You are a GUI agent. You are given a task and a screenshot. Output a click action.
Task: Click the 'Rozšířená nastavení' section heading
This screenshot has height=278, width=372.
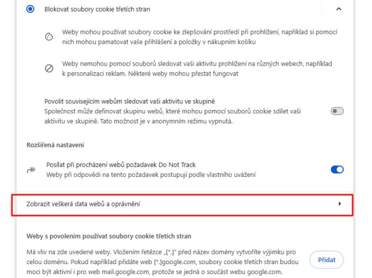(x=55, y=145)
